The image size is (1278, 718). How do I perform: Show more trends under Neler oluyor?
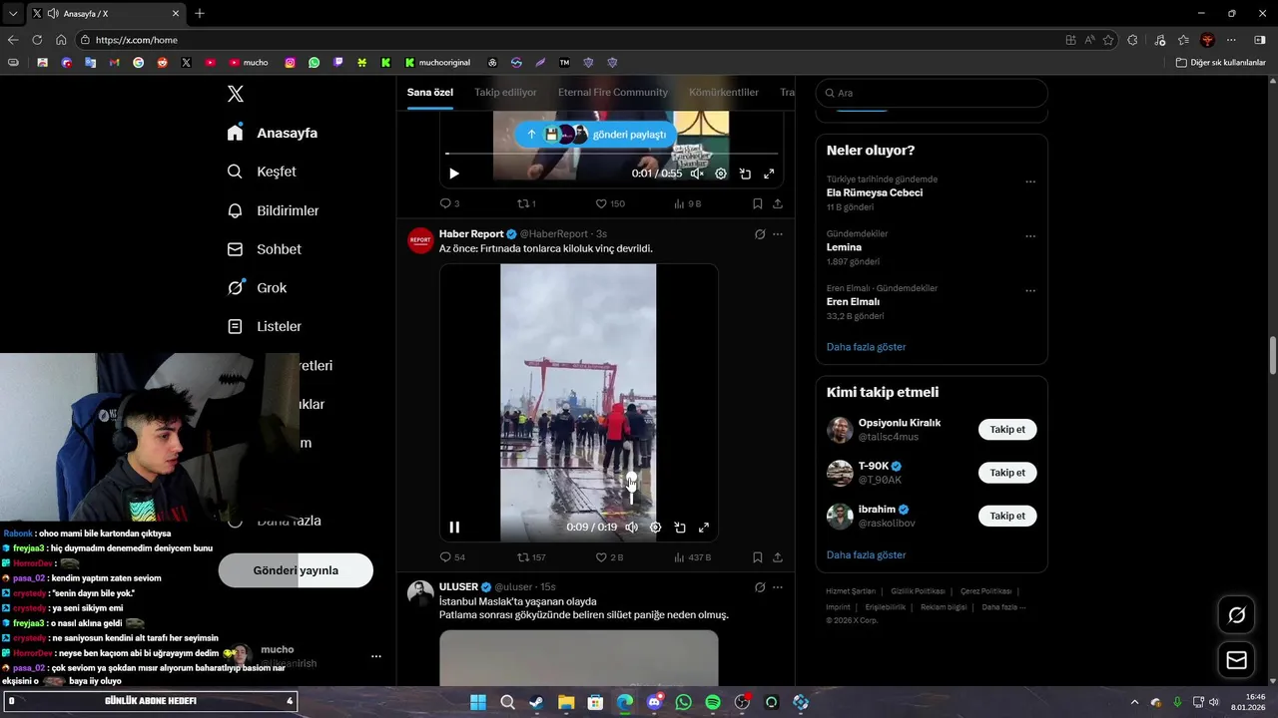tap(866, 347)
